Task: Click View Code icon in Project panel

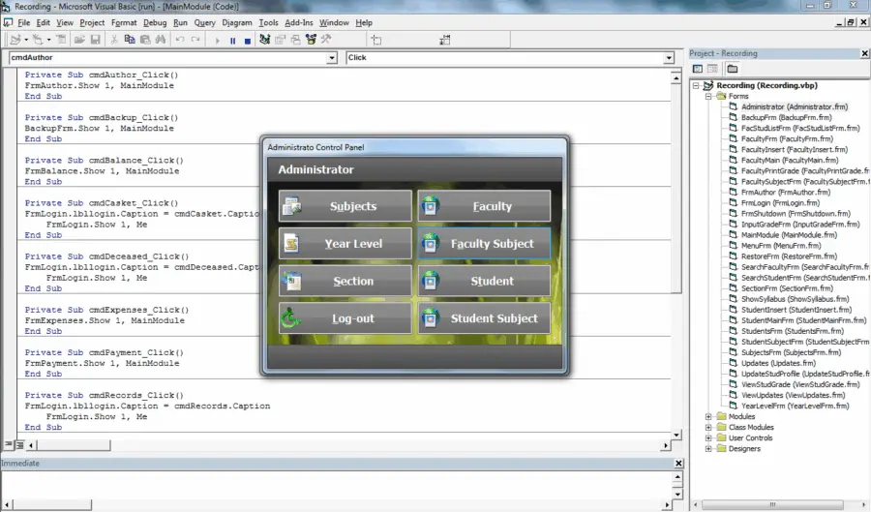Action: 698,69
